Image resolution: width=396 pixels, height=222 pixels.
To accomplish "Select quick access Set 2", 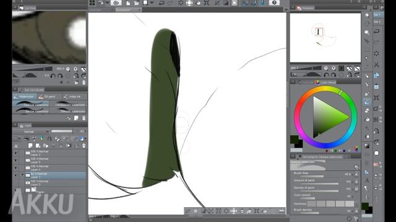I will 377,22.
